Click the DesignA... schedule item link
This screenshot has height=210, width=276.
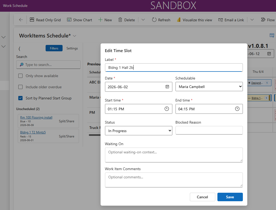(257, 83)
